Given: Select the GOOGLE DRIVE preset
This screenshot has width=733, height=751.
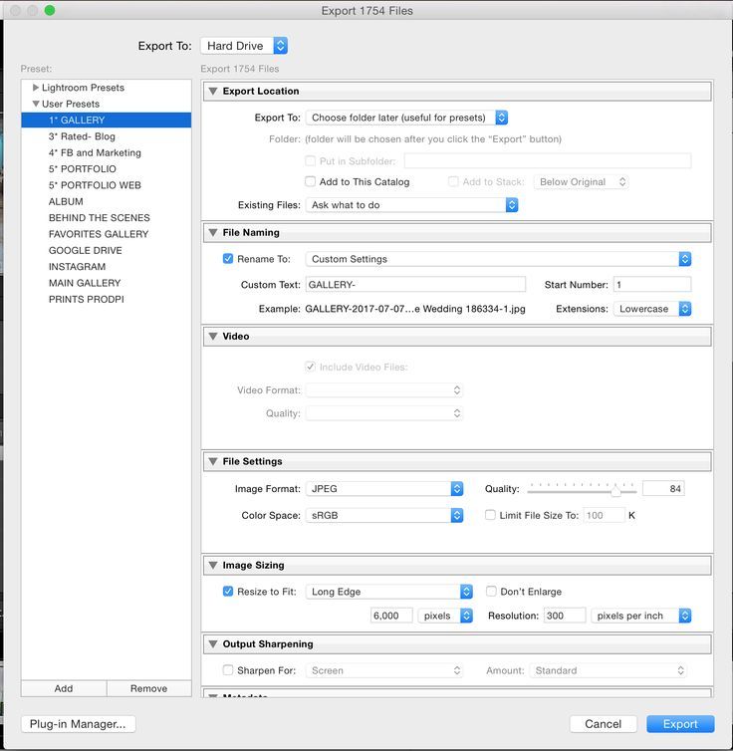Looking at the screenshot, I should (107, 250).
